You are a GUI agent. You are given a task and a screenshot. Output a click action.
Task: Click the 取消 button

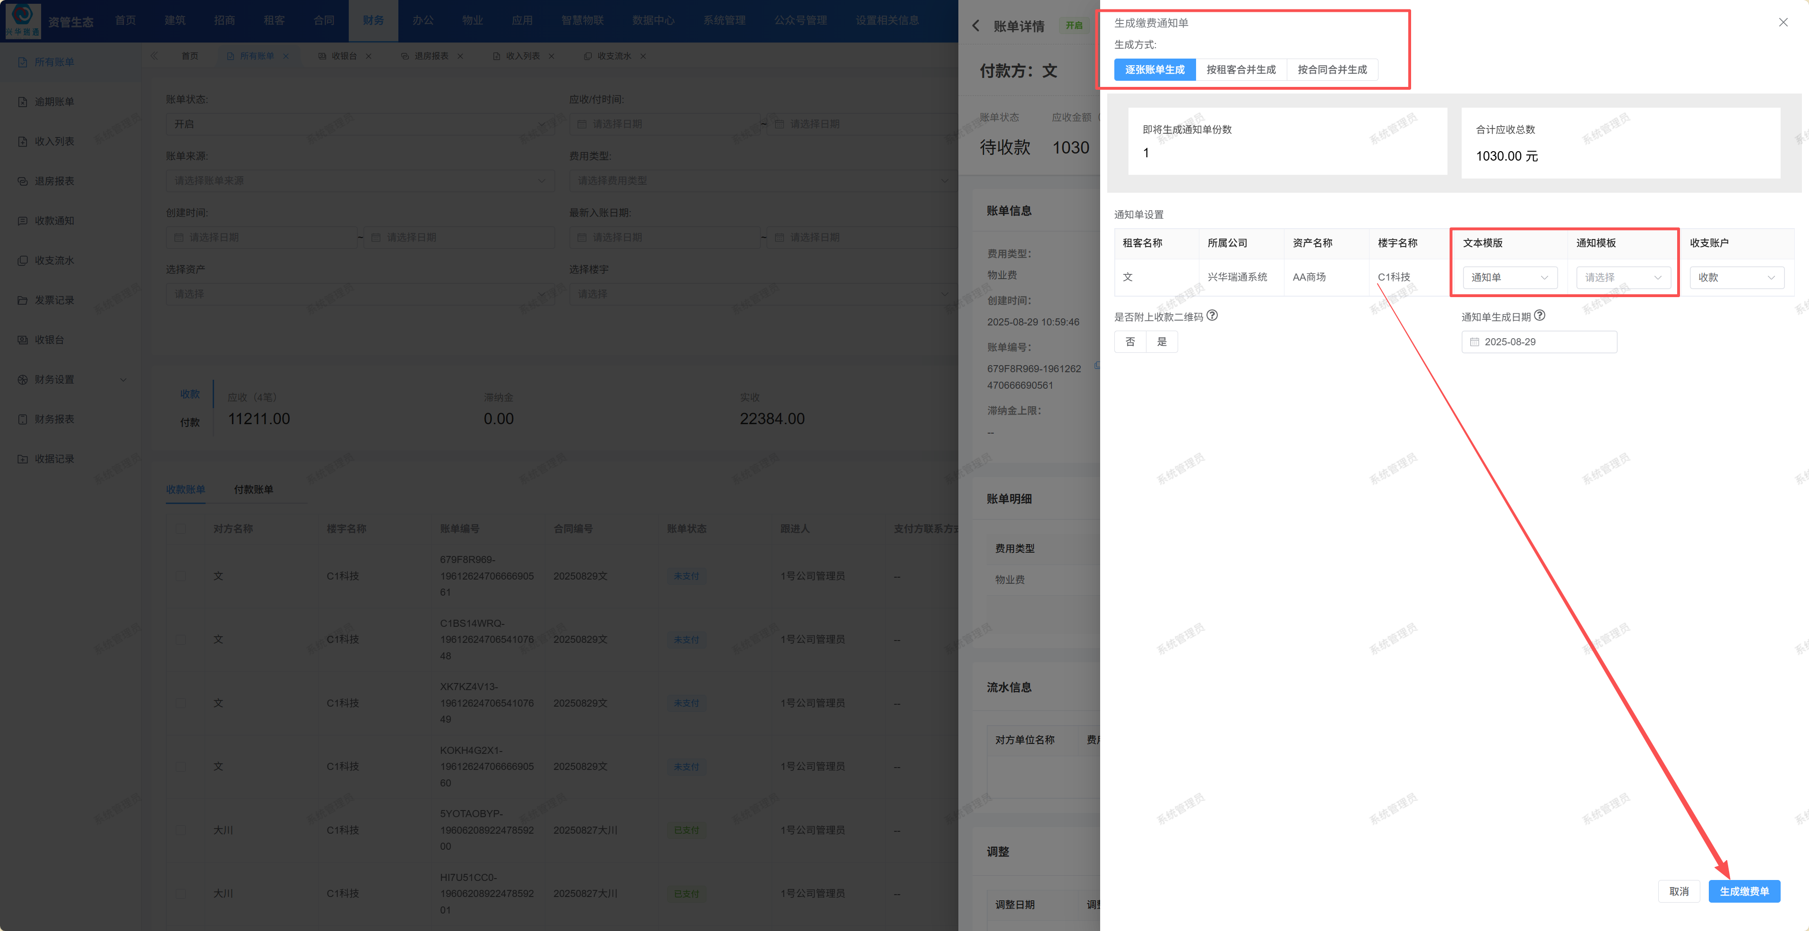point(1679,891)
